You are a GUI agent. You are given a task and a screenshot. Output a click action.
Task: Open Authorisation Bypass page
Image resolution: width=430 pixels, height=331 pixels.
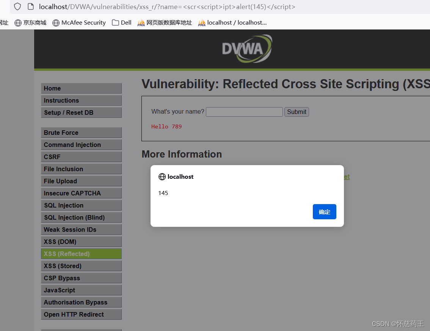pyautogui.click(x=81, y=302)
